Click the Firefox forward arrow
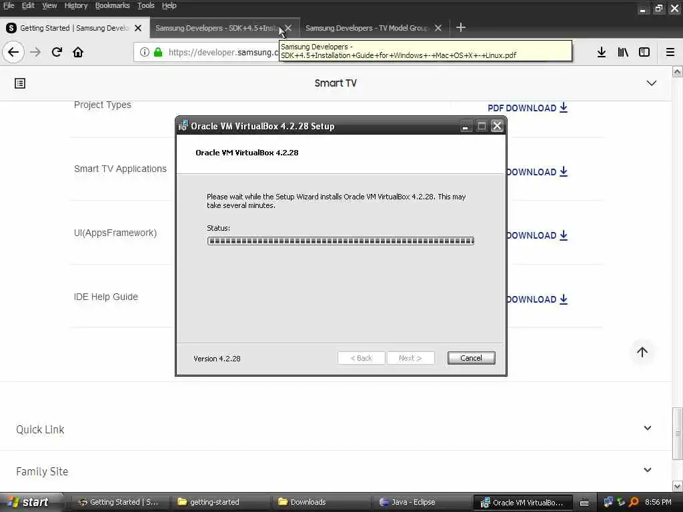This screenshot has height=512, width=683. click(35, 52)
